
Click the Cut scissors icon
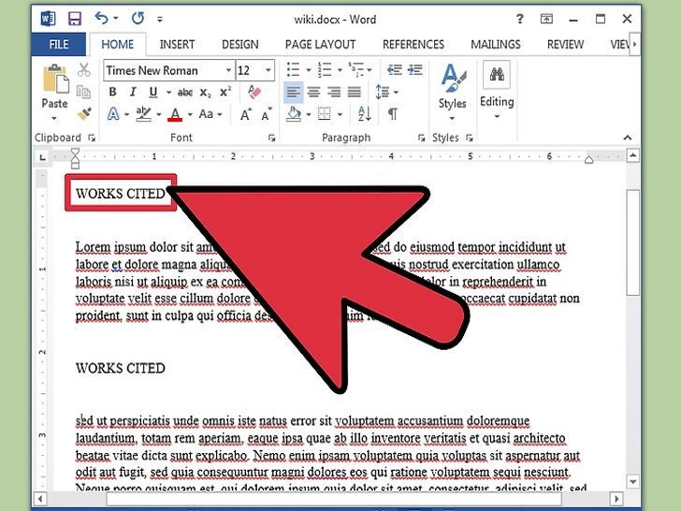click(84, 70)
